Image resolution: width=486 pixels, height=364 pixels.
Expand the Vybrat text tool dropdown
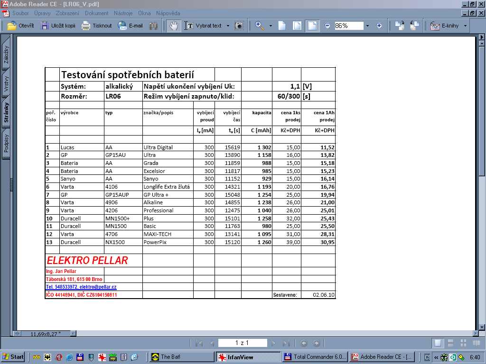click(228, 26)
